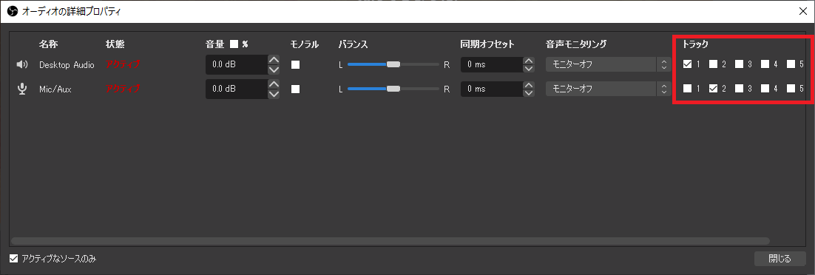Uncheck track 1 for Desktop Audio
Screen dimensions: 815x275
pyautogui.click(x=687, y=64)
